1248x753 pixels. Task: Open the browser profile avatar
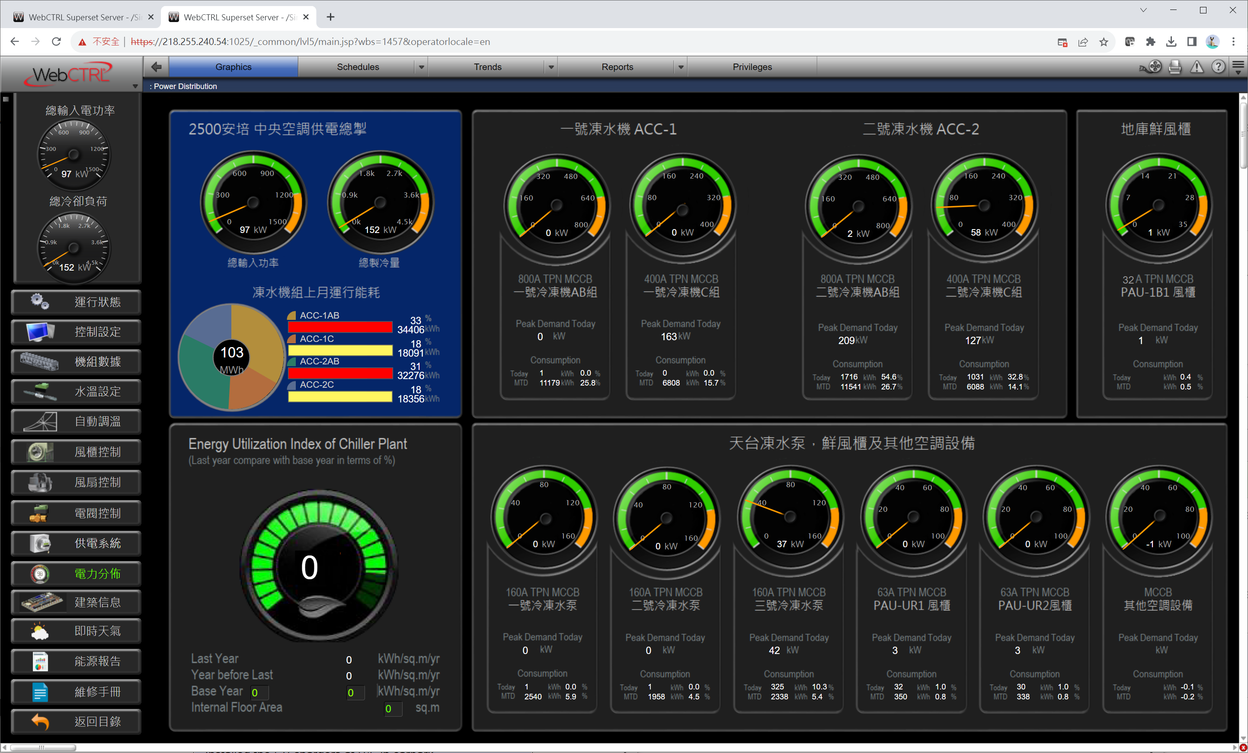tap(1213, 41)
